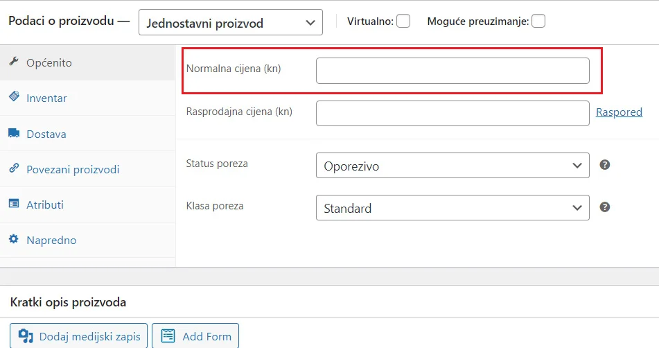Click the Dodaj medijski zapis button
This screenshot has width=659, height=348.
click(78, 336)
